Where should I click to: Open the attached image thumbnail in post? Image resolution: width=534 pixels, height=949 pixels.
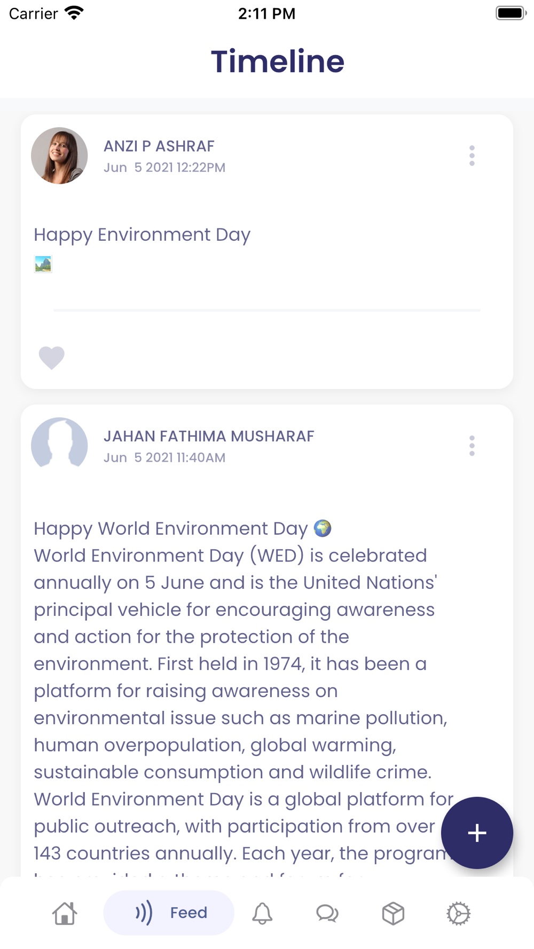pyautogui.click(x=43, y=264)
